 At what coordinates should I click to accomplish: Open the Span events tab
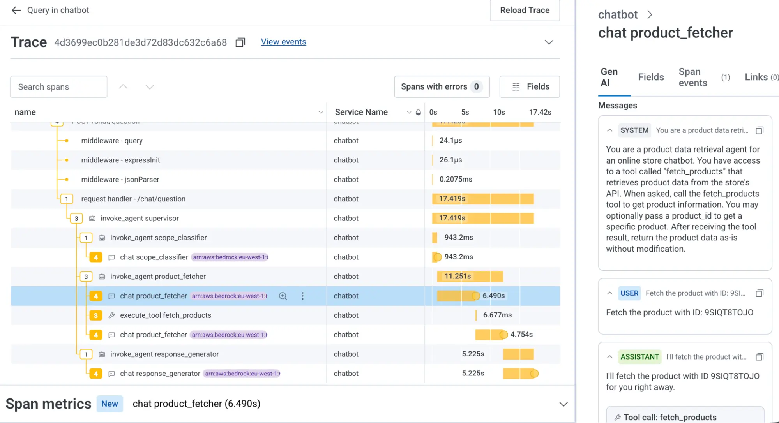693,77
